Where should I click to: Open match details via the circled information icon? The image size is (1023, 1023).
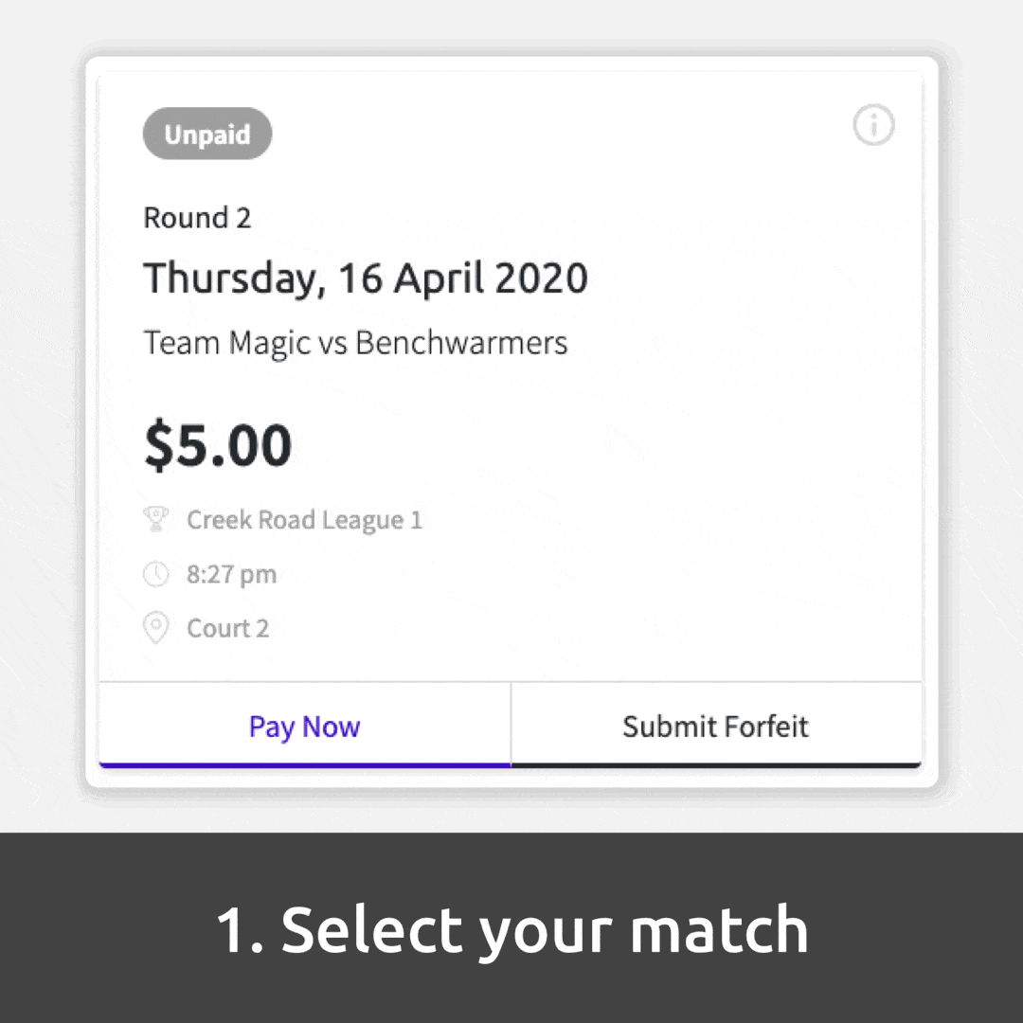pos(873,125)
